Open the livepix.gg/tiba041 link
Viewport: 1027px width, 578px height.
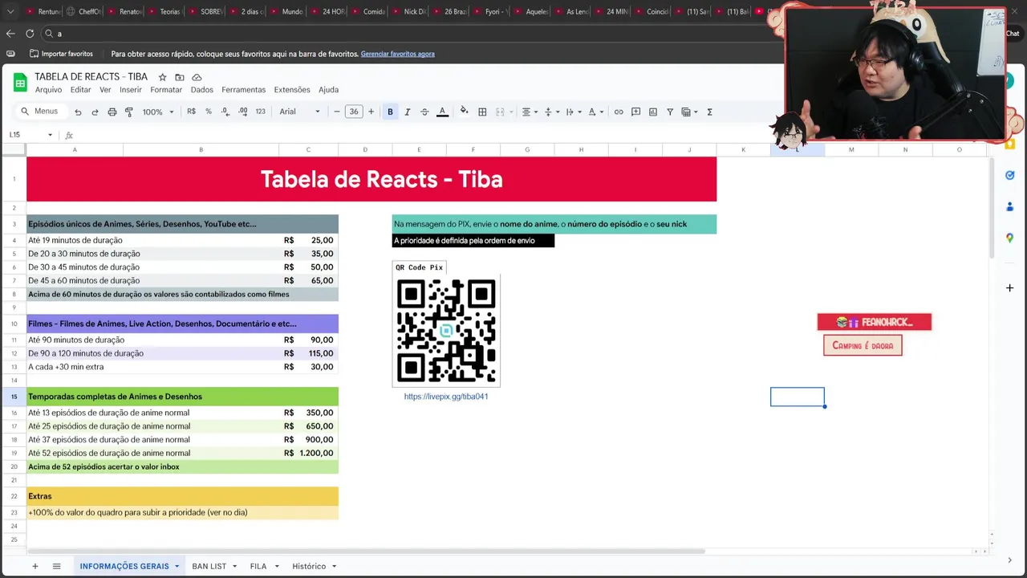[446, 397]
